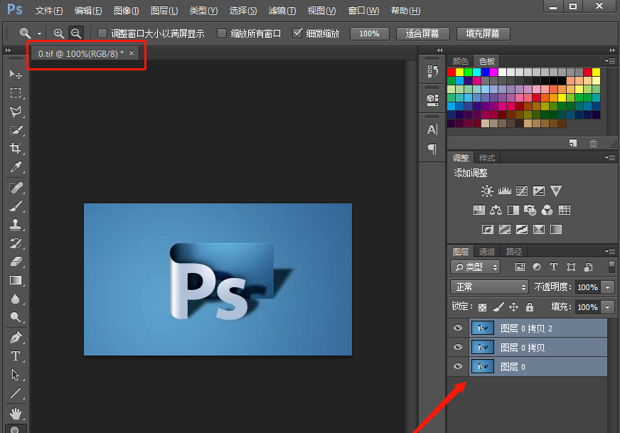Switch to the 通道 tab

487,251
